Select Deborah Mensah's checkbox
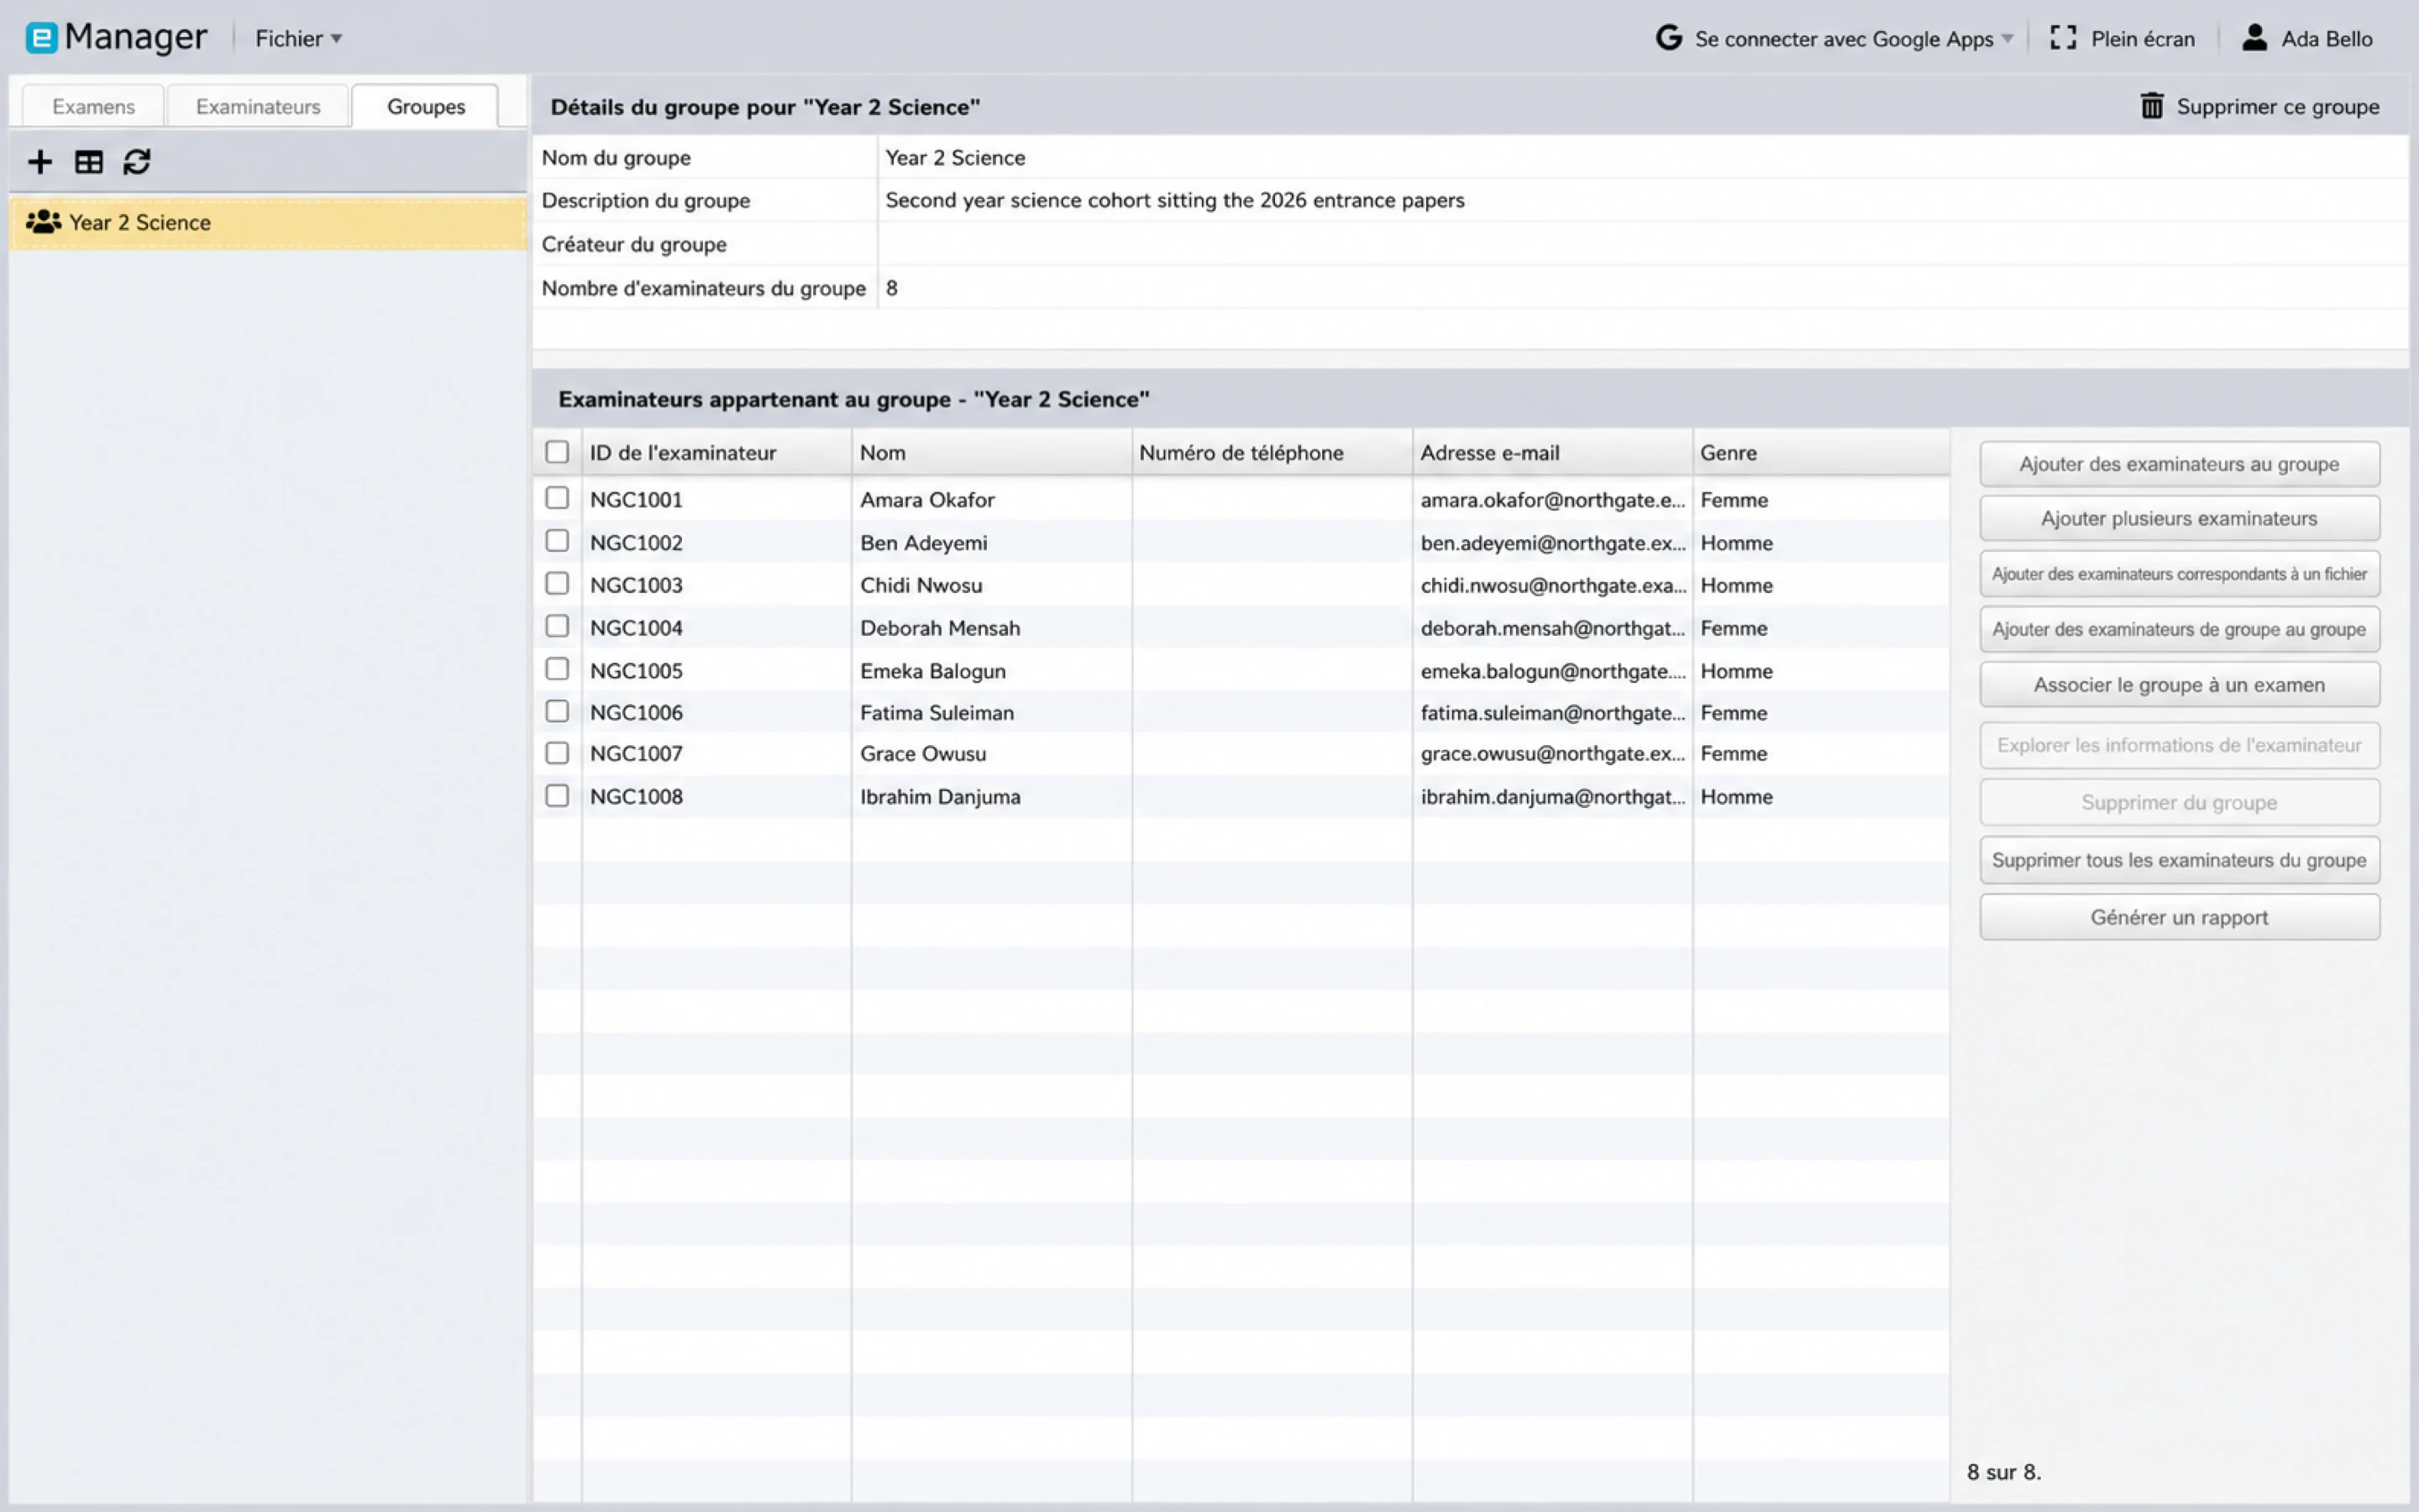Image resolution: width=2419 pixels, height=1512 pixels. [557, 626]
